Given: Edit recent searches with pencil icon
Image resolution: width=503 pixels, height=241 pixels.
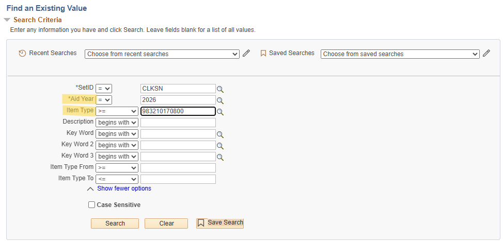Looking at the screenshot, I should [246, 54].
